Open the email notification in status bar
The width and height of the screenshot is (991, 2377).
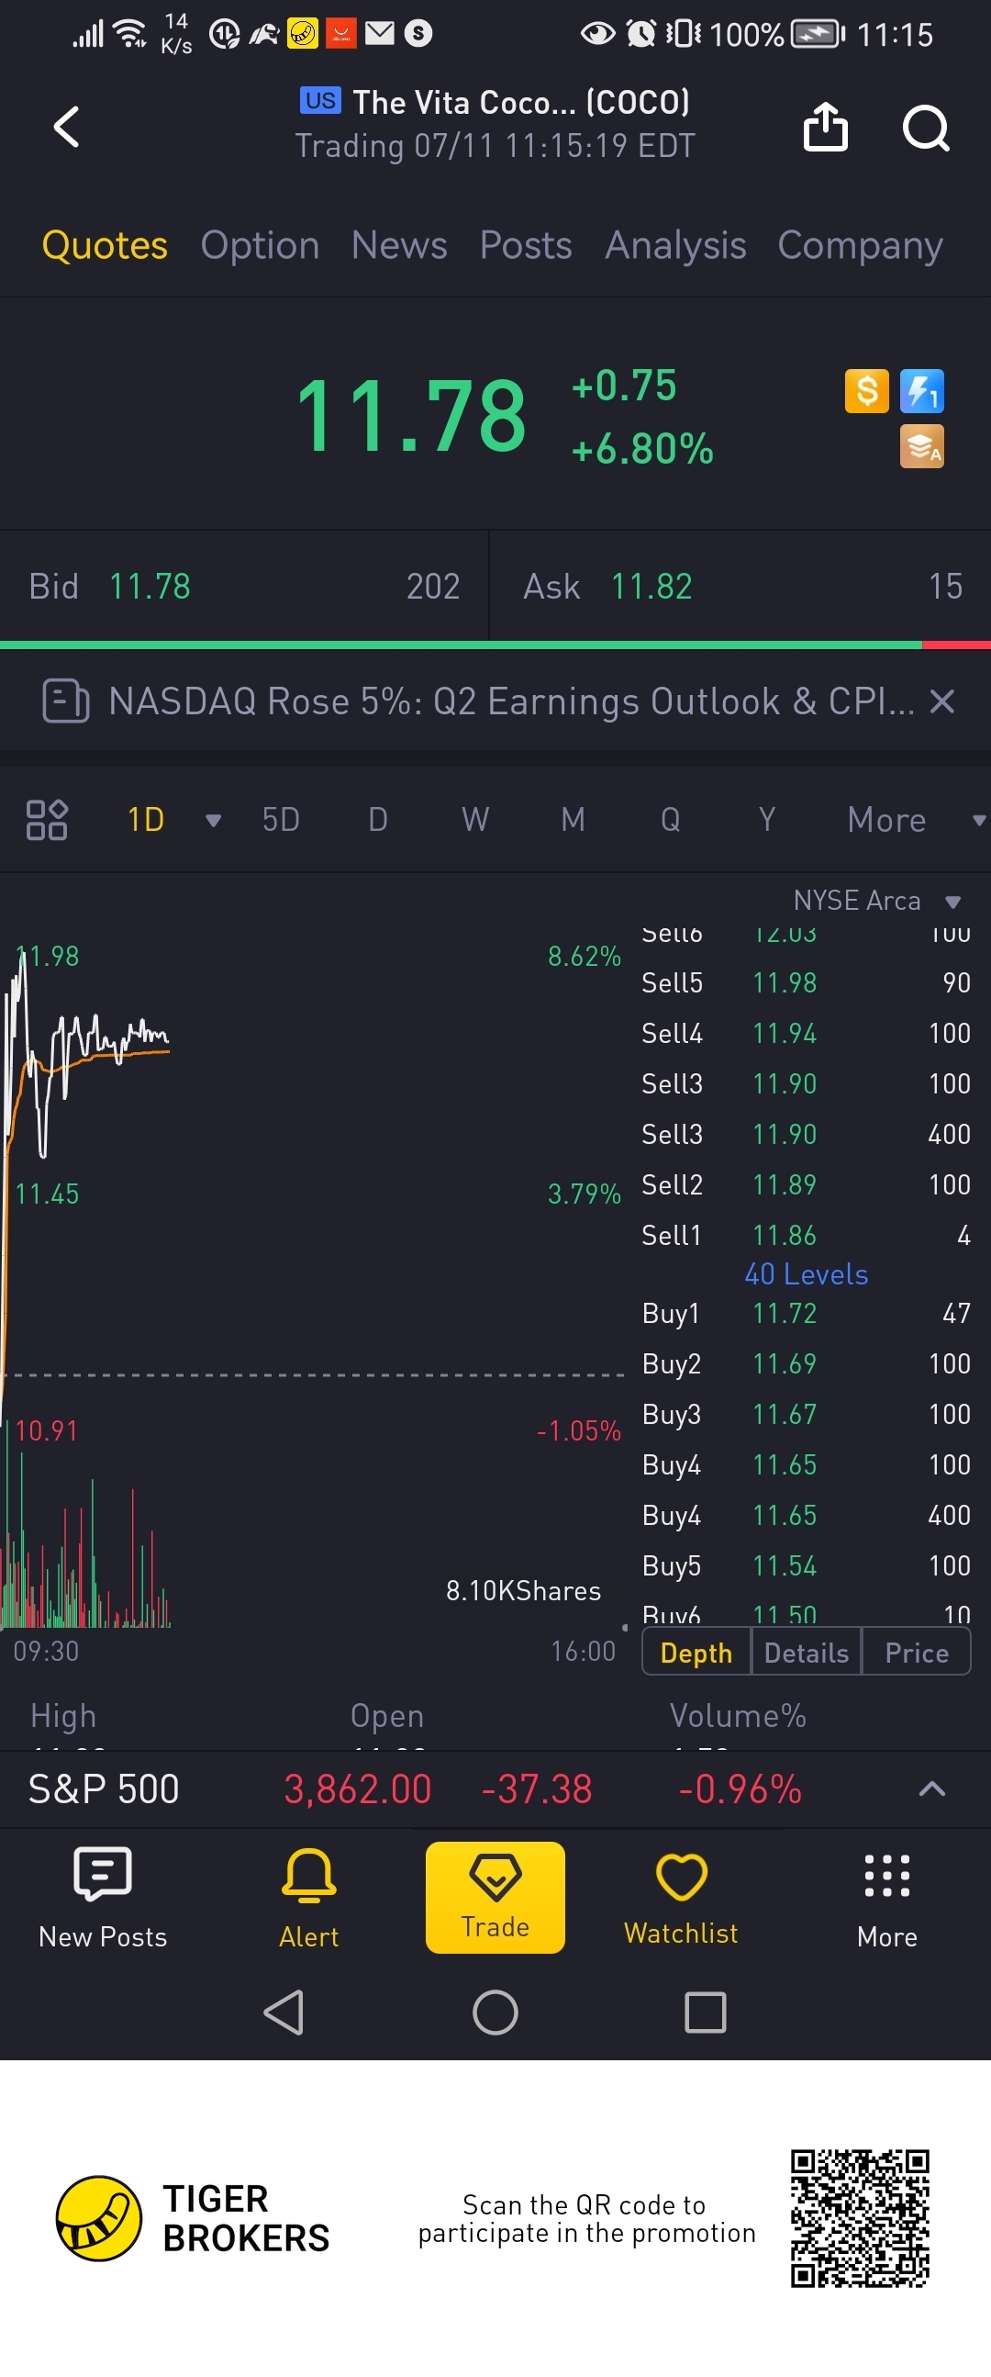pyautogui.click(x=379, y=33)
